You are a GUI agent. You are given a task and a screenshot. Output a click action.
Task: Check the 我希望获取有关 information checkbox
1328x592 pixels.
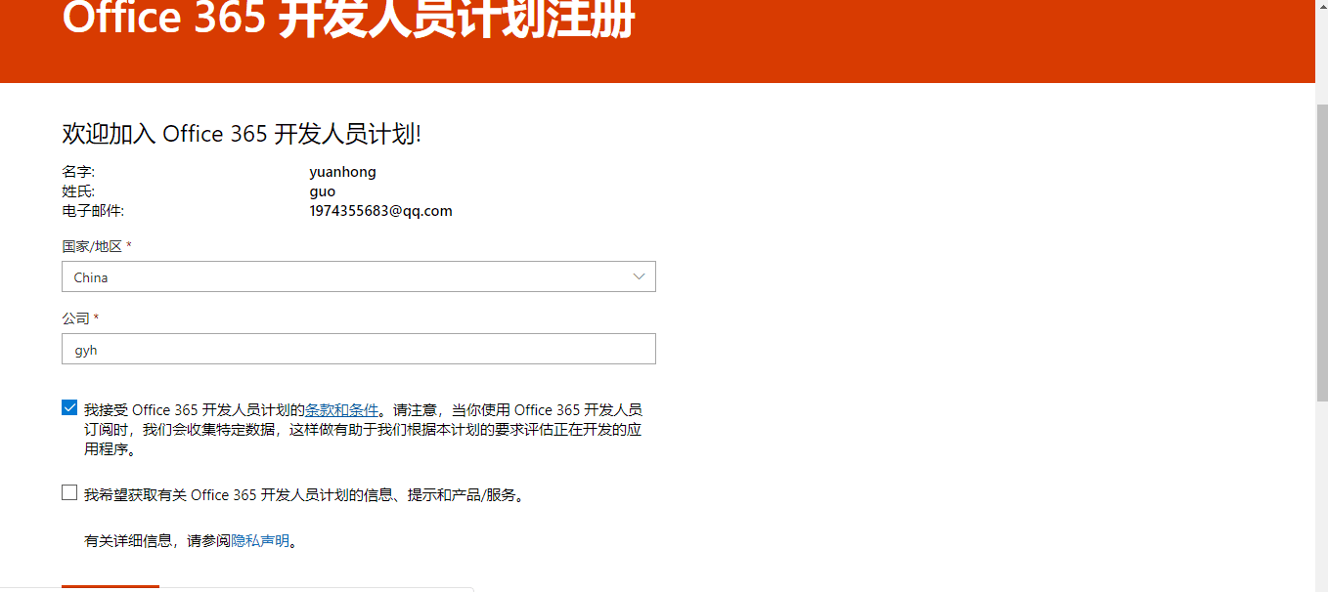coord(69,492)
